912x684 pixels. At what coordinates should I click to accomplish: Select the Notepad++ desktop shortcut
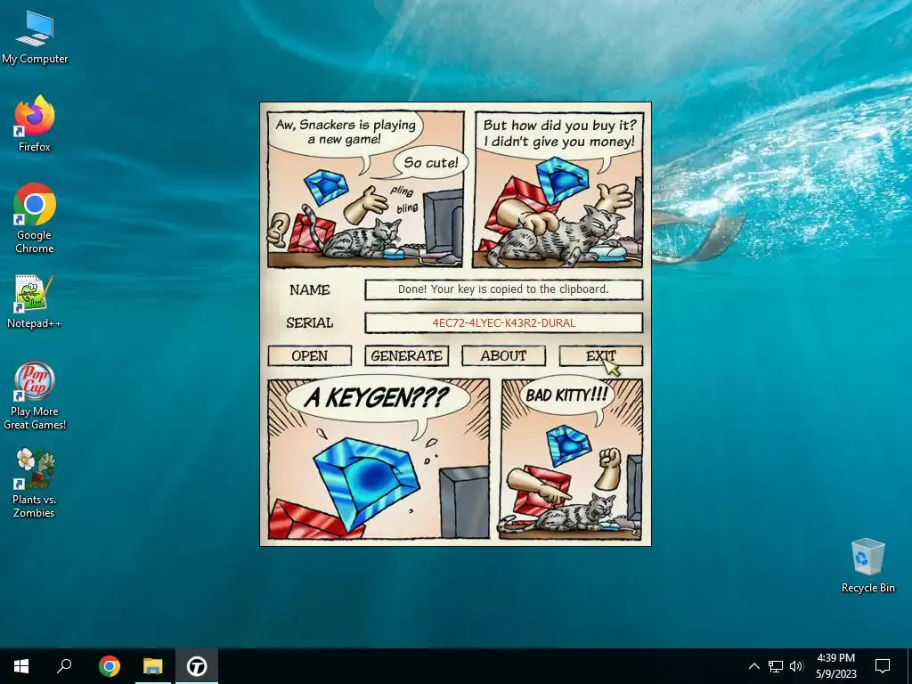coord(35,302)
